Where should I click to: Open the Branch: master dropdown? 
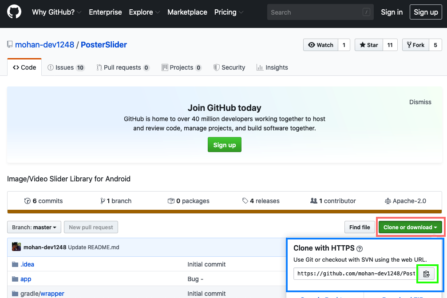34,227
